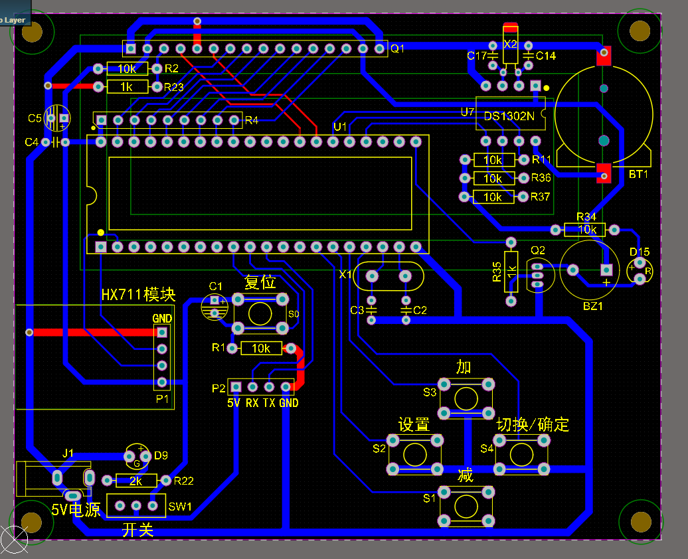Click the R34 designator text
Screen dimensions: 688x559
tap(586, 216)
